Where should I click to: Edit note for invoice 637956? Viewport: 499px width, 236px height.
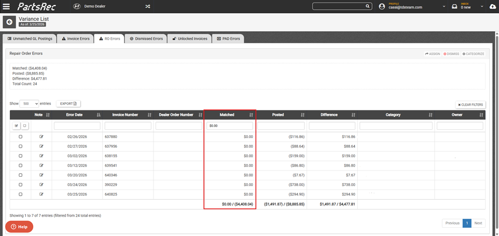click(41, 146)
